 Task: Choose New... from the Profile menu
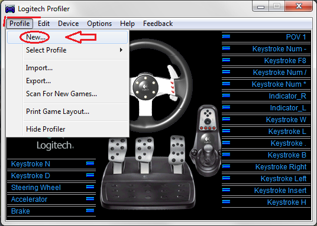(x=67, y=37)
